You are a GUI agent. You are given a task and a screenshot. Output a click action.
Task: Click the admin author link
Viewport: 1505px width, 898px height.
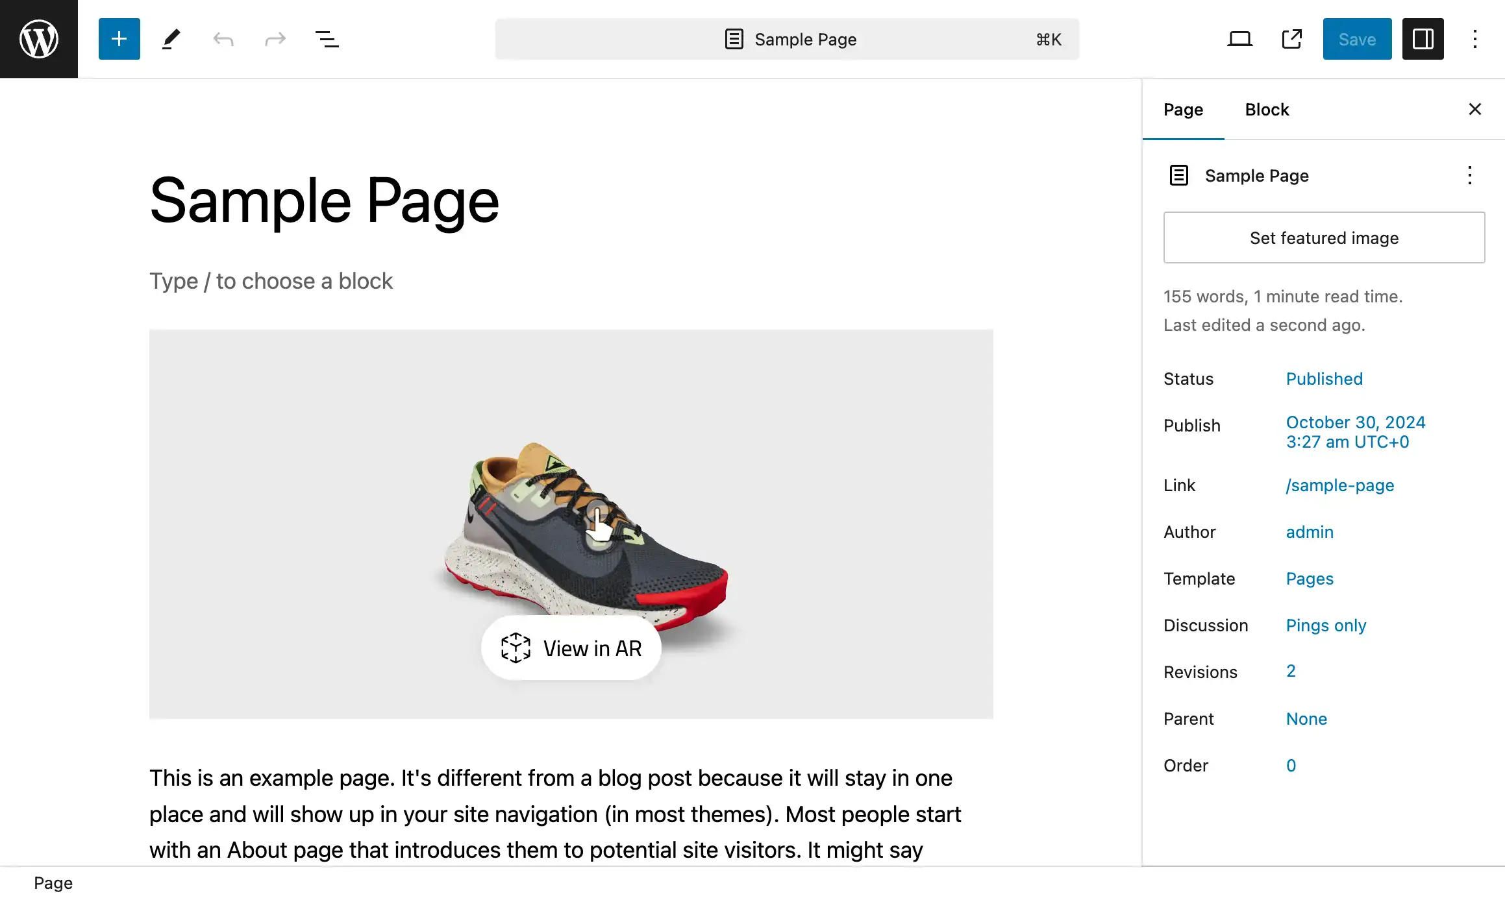1310,531
